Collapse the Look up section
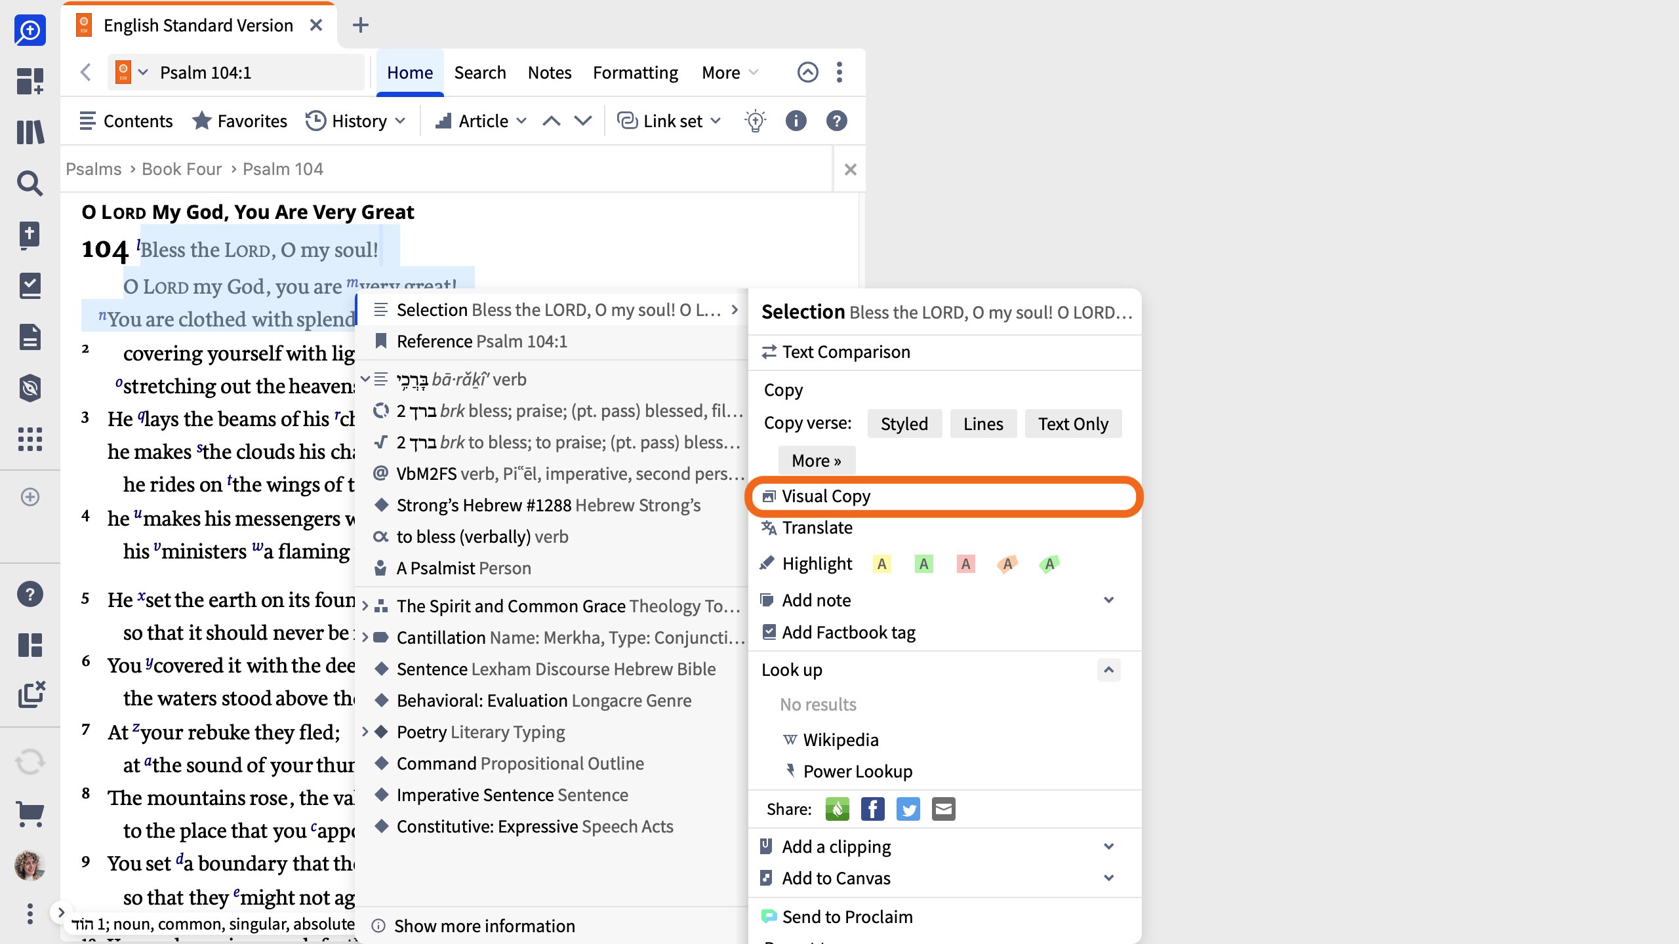The image size is (1679, 944). tap(1108, 670)
